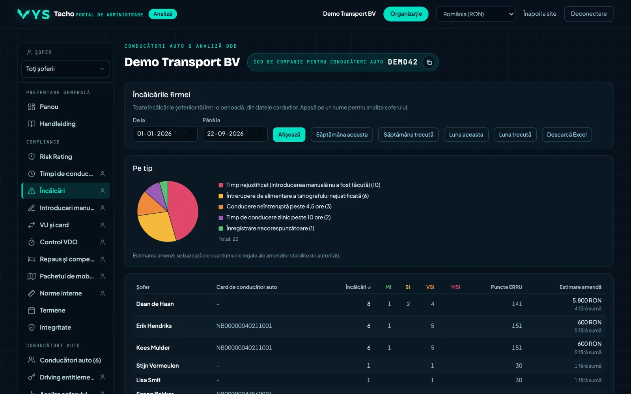The image size is (631, 394).
Task: Open the De la date picker calendar
Action: 190,134
